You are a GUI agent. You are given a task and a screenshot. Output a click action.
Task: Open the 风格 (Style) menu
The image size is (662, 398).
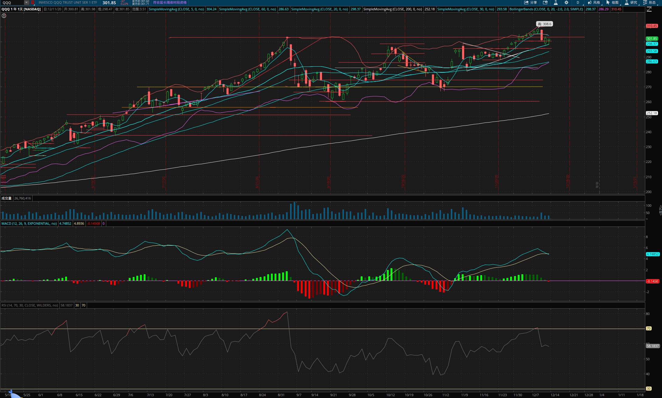594,2
